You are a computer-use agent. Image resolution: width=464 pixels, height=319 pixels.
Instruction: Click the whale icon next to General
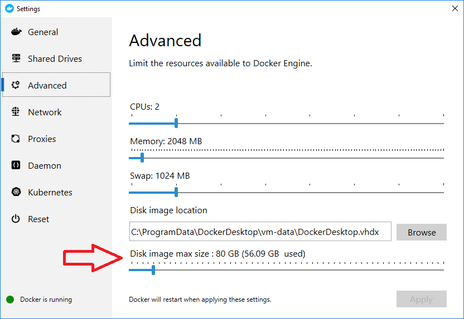click(16, 31)
